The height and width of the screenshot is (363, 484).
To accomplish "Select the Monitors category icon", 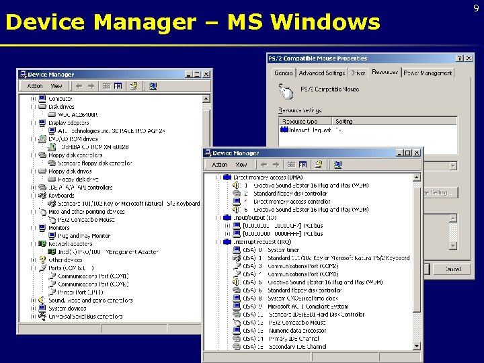I will click(x=42, y=228).
